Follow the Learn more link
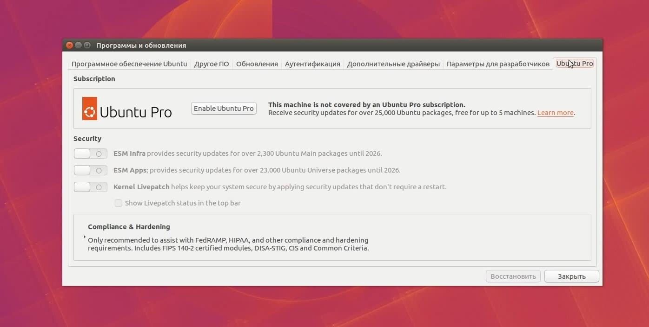This screenshot has height=327, width=649. [556, 113]
